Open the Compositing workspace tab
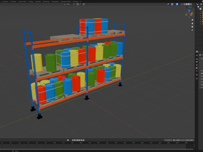The height and width of the screenshot is (152, 203). coord(55,2)
